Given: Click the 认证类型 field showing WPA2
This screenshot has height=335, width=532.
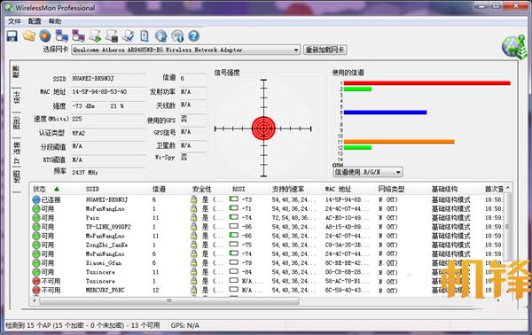Looking at the screenshot, I should pos(108,133).
